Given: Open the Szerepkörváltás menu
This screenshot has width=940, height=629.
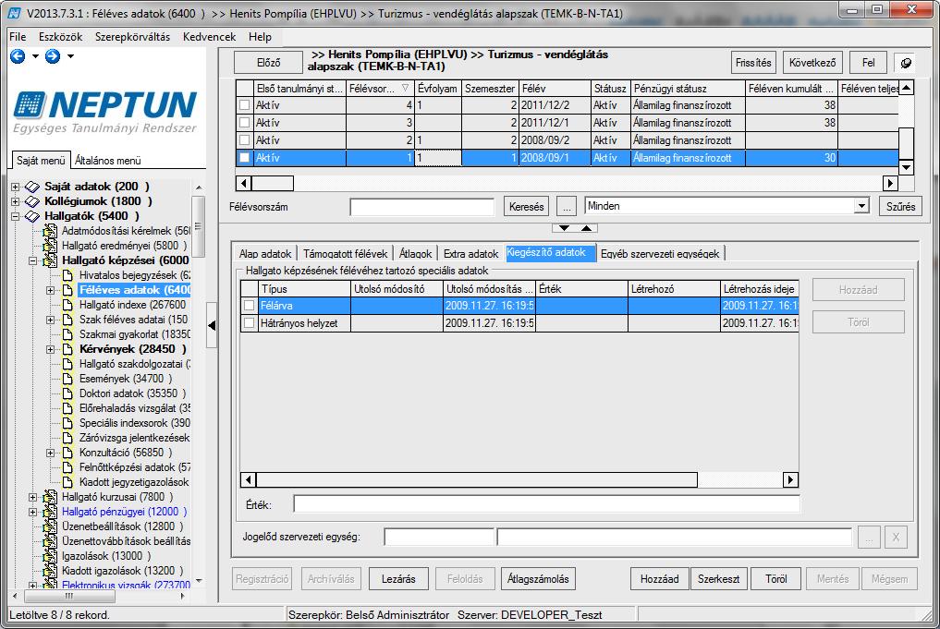Looking at the screenshot, I should click(132, 37).
